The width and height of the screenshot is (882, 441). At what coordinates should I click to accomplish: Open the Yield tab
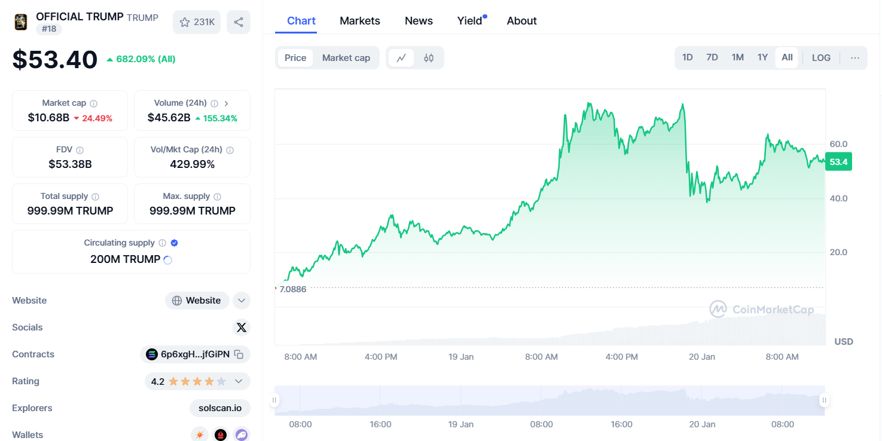click(470, 21)
